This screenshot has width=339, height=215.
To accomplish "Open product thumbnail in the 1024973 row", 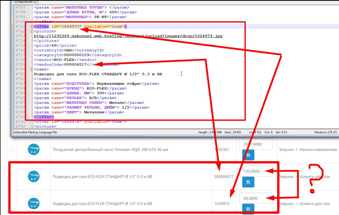I will coord(33,203).
